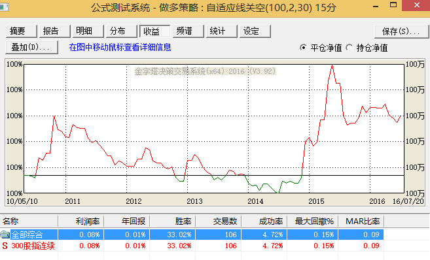Click the 2011 label on chart axis
Screen dimensions: 430x260
click(73, 201)
